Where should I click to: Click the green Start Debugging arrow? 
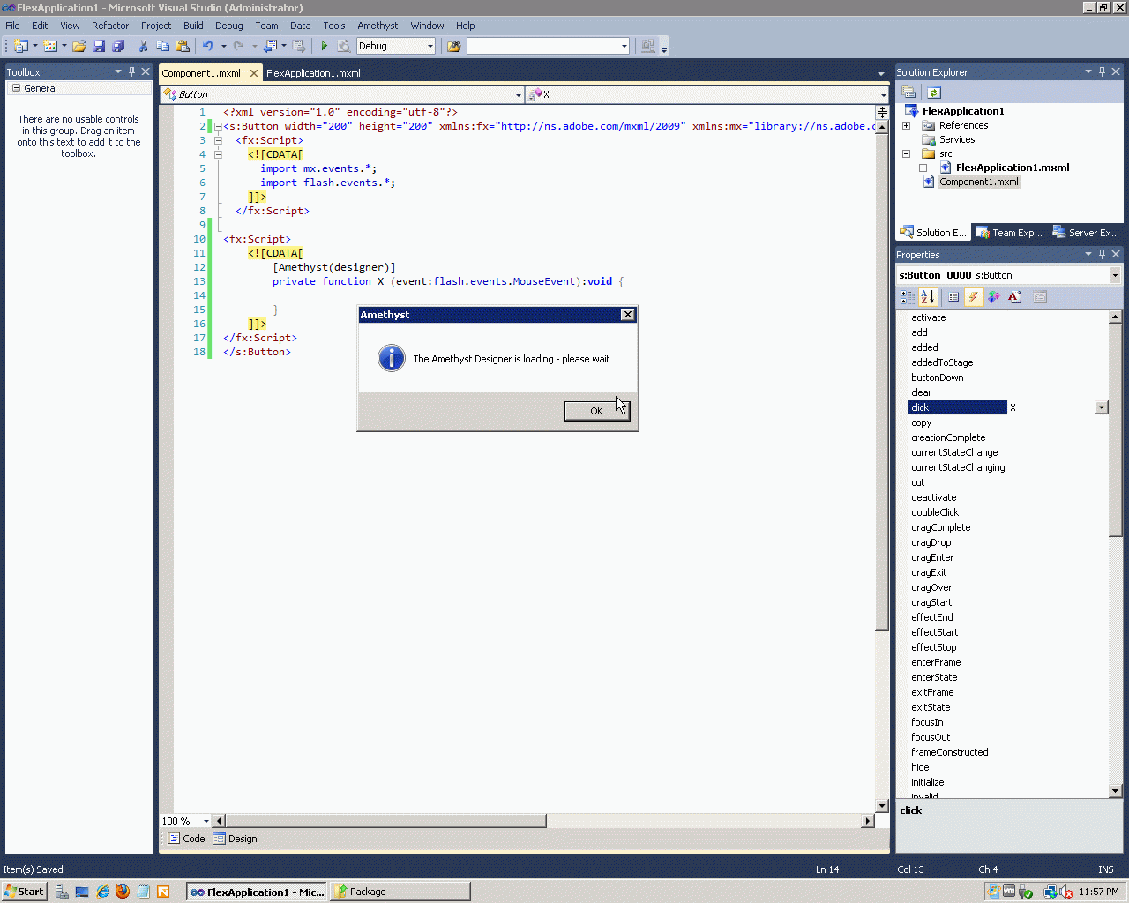tap(324, 46)
